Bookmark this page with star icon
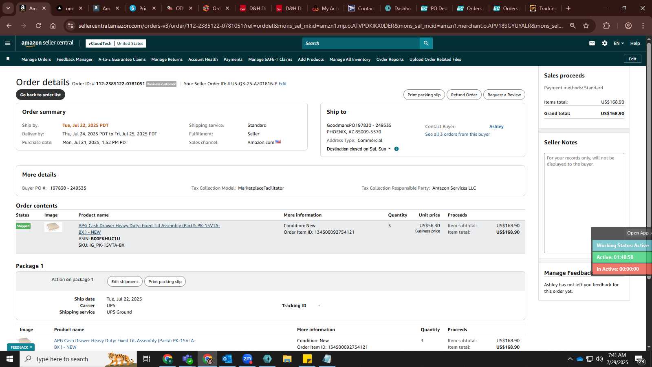The image size is (652, 367). (586, 26)
